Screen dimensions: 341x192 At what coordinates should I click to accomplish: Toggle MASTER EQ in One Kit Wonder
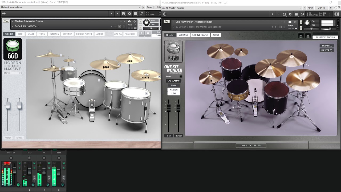[327, 50]
